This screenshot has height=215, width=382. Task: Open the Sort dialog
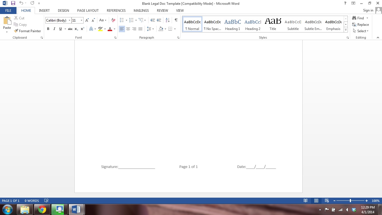[167, 20]
